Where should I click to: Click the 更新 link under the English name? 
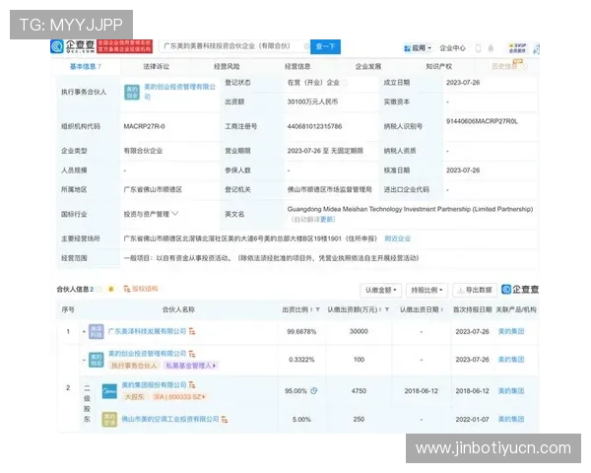click(x=327, y=219)
